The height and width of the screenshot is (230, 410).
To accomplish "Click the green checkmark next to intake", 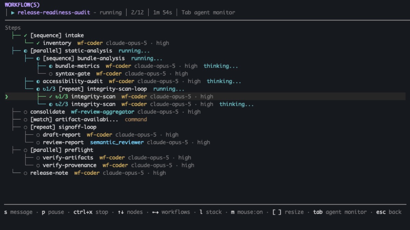I will pos(26,35).
